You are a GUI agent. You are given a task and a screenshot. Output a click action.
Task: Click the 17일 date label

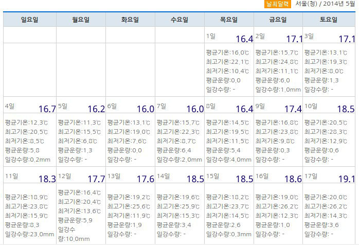(311, 176)
